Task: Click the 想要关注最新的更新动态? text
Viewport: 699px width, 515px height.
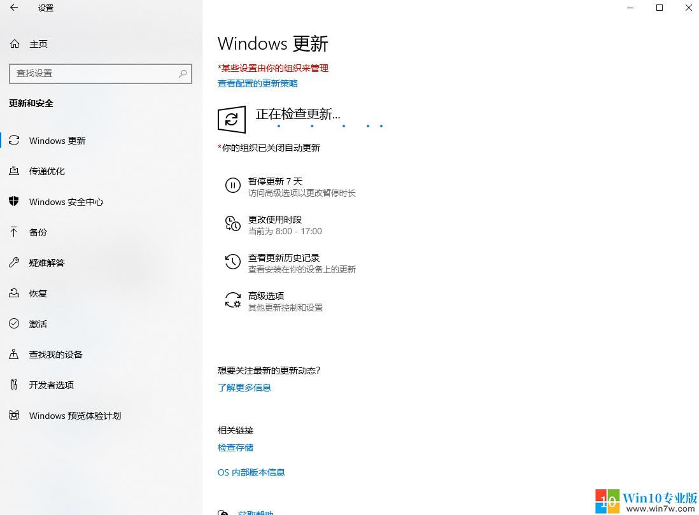Action: 269,370
